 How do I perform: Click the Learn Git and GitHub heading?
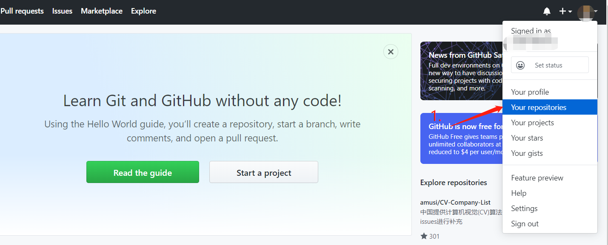pos(202,101)
